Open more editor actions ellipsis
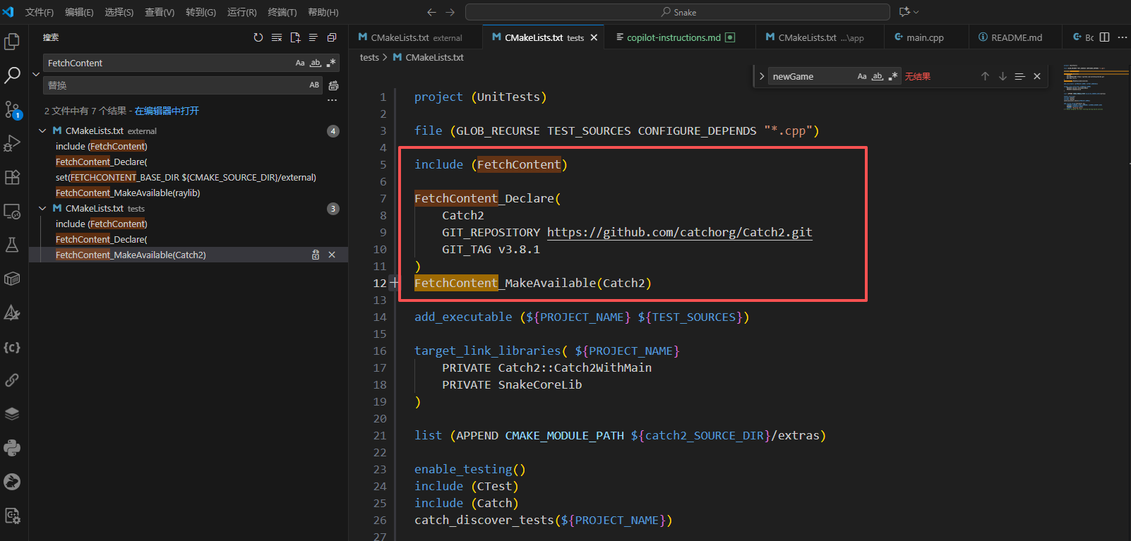The image size is (1131, 541). pyautogui.click(x=1123, y=37)
